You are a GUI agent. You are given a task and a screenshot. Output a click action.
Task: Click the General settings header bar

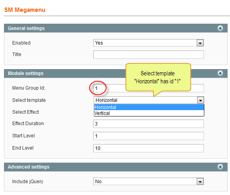[116, 28]
